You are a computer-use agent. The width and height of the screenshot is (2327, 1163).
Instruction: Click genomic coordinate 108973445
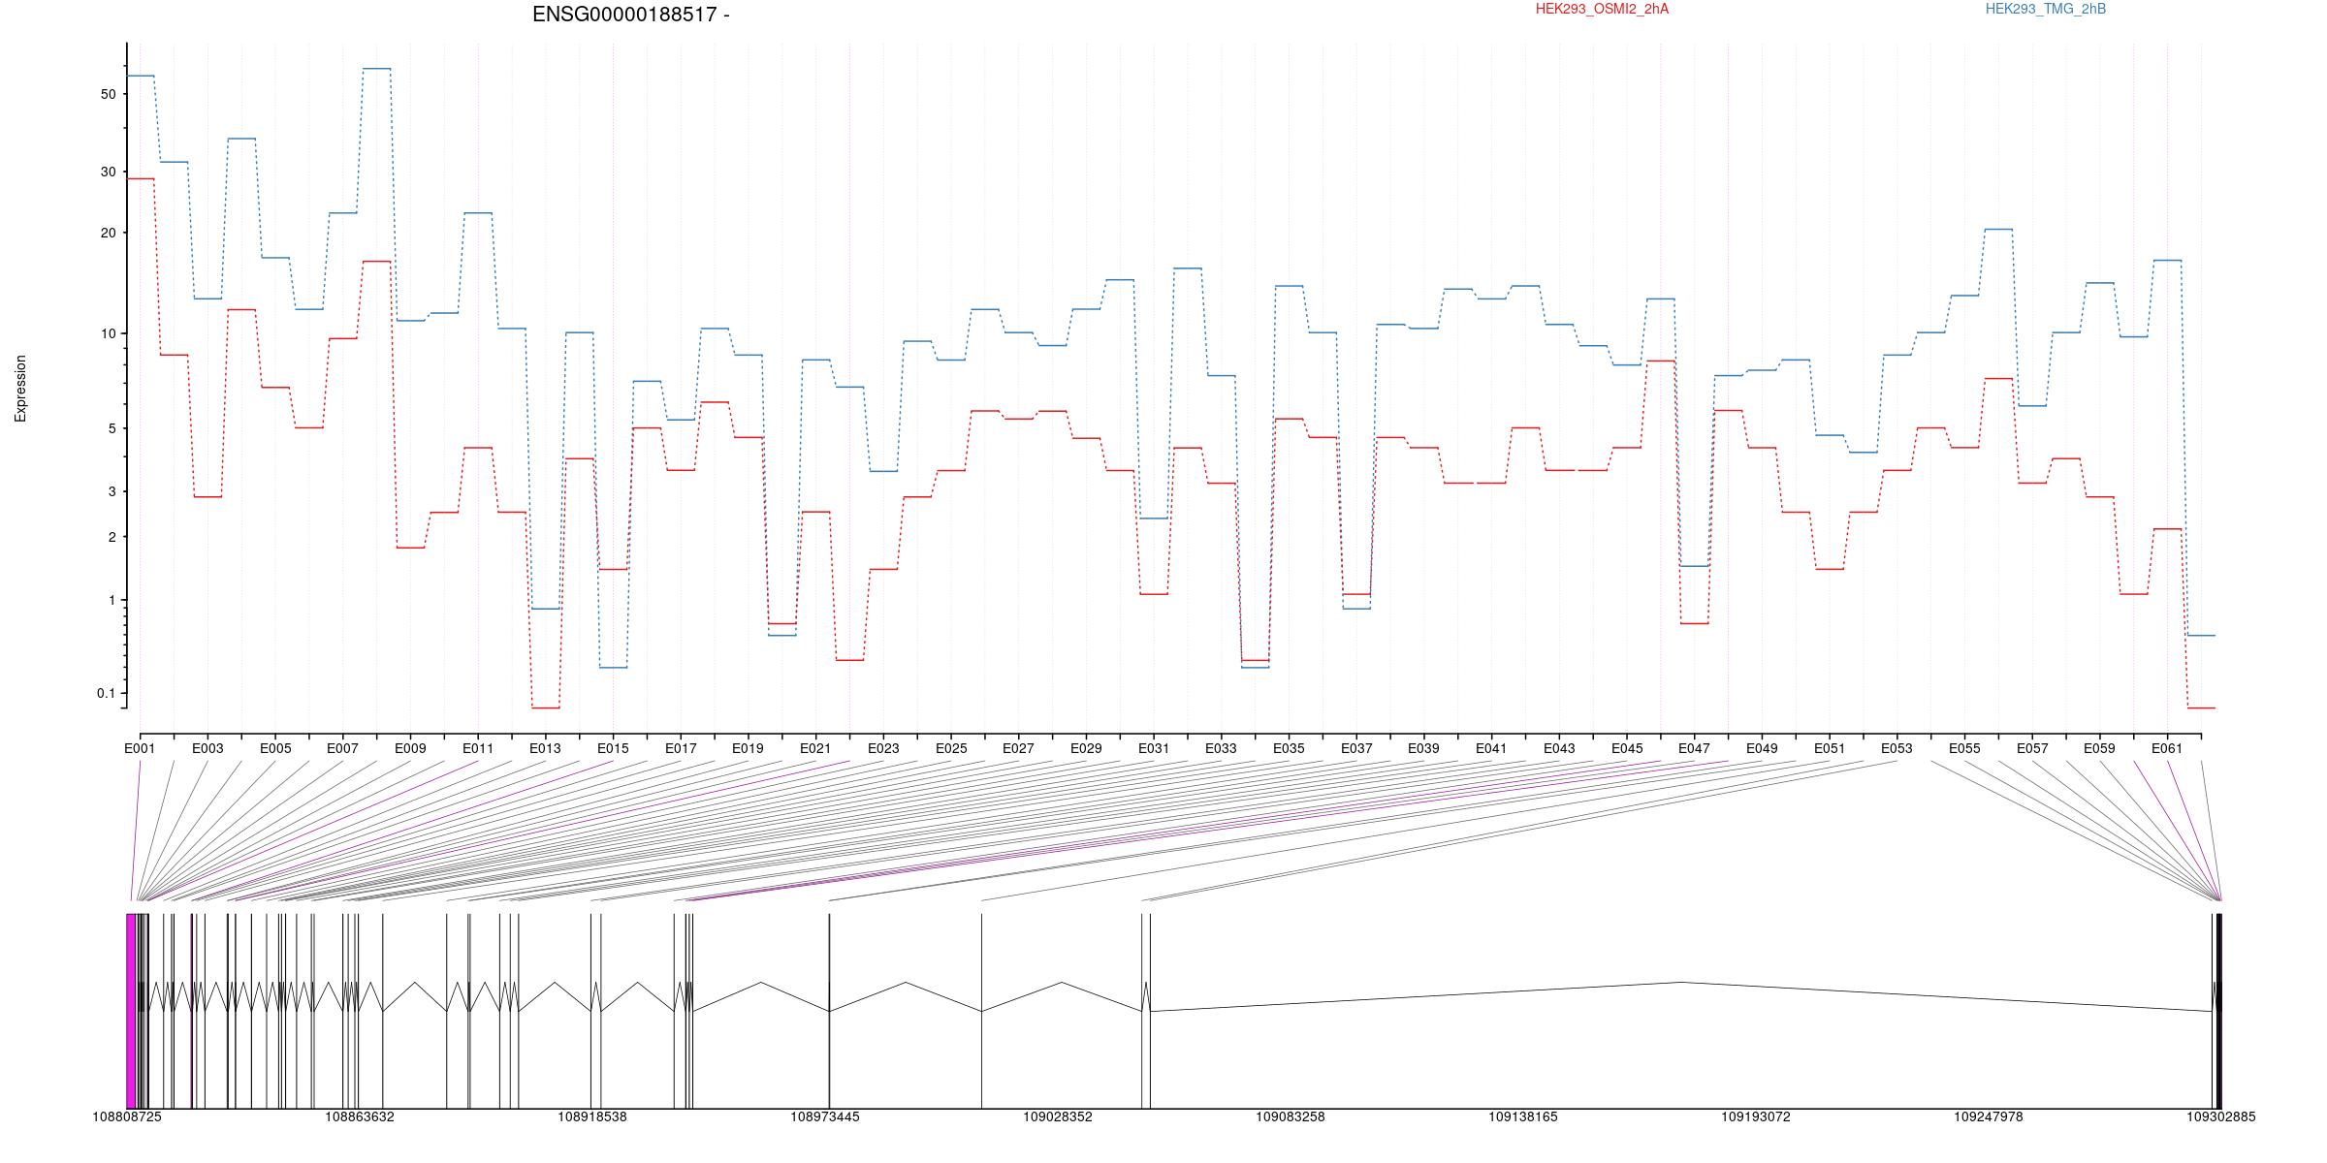tap(825, 1116)
